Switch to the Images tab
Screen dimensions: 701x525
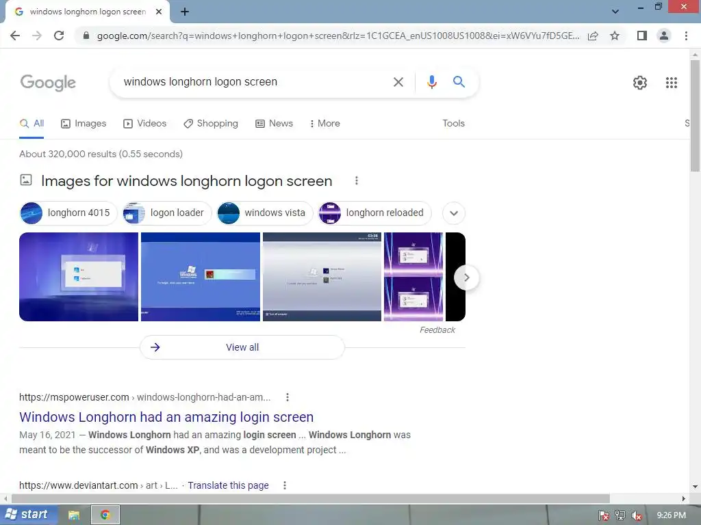click(84, 124)
